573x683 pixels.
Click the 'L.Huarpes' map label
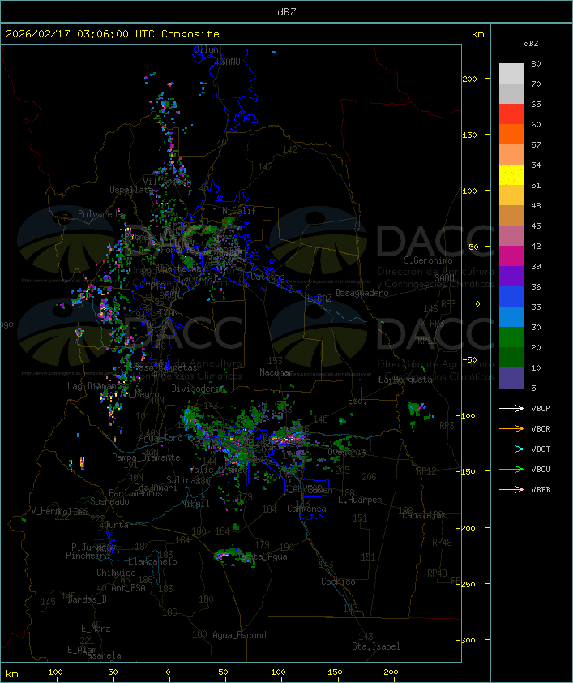tap(360, 500)
